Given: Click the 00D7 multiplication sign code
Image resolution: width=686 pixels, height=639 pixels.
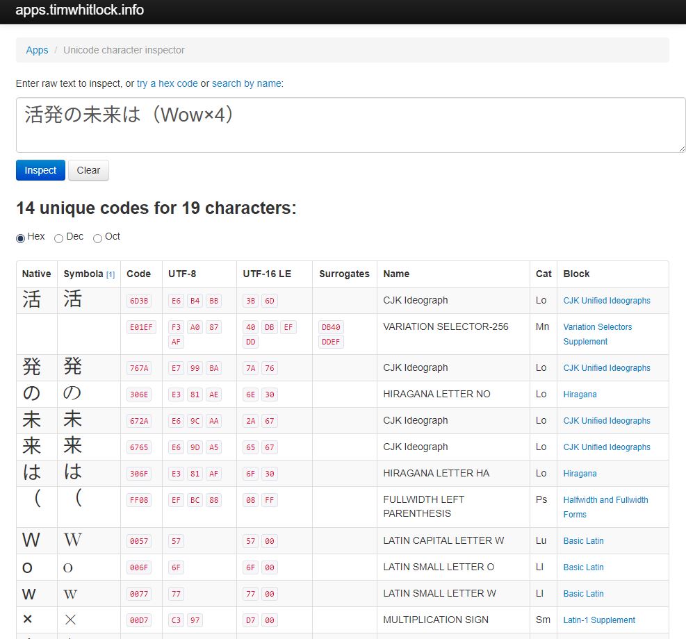Looking at the screenshot, I should (139, 620).
